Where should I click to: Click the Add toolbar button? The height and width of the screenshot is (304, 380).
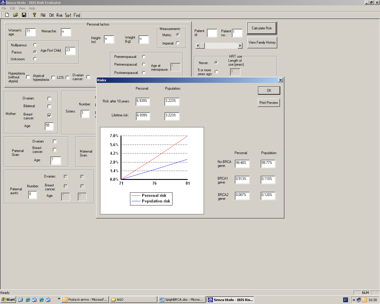[43, 15]
